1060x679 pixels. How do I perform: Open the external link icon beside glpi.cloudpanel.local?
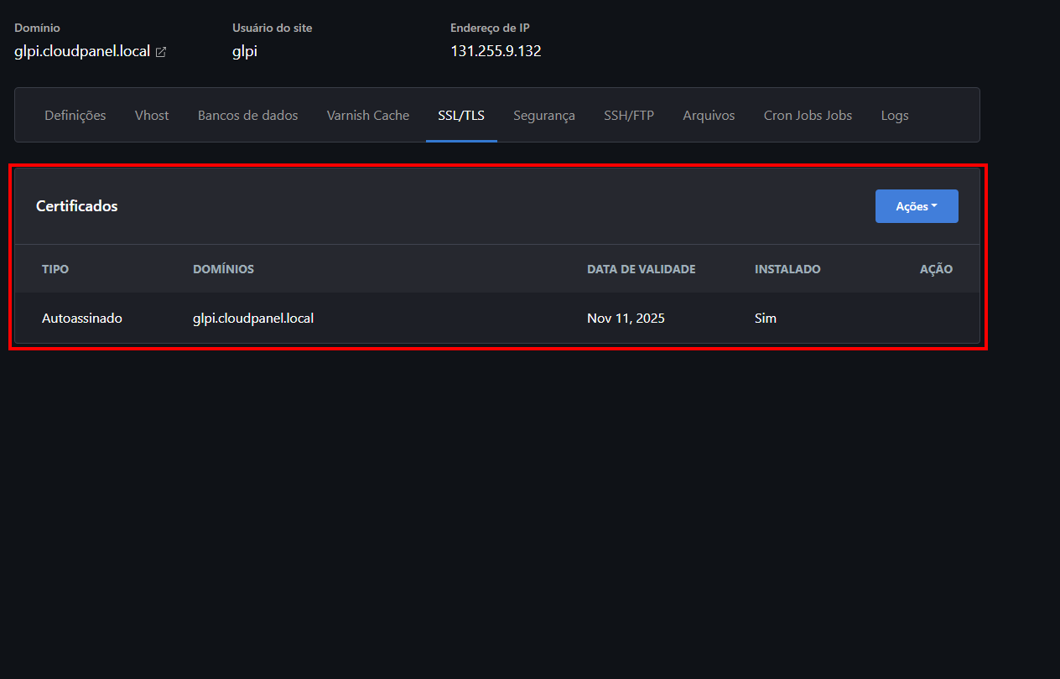[161, 52]
